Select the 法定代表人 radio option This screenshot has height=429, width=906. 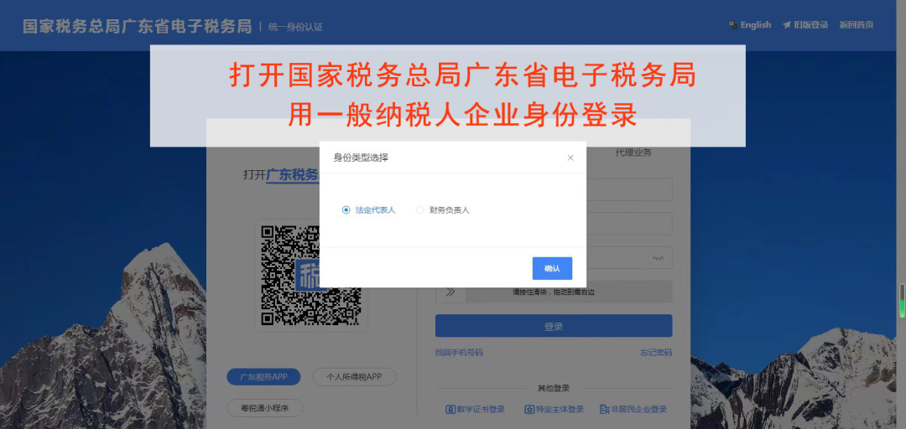click(346, 210)
